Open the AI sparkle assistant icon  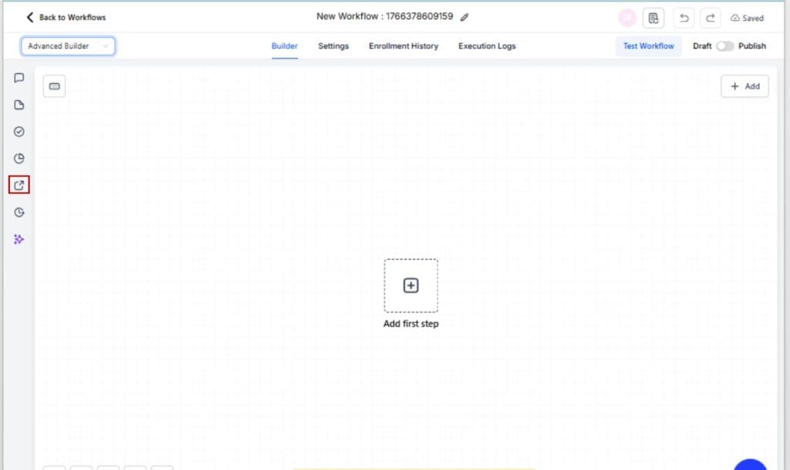(x=19, y=239)
